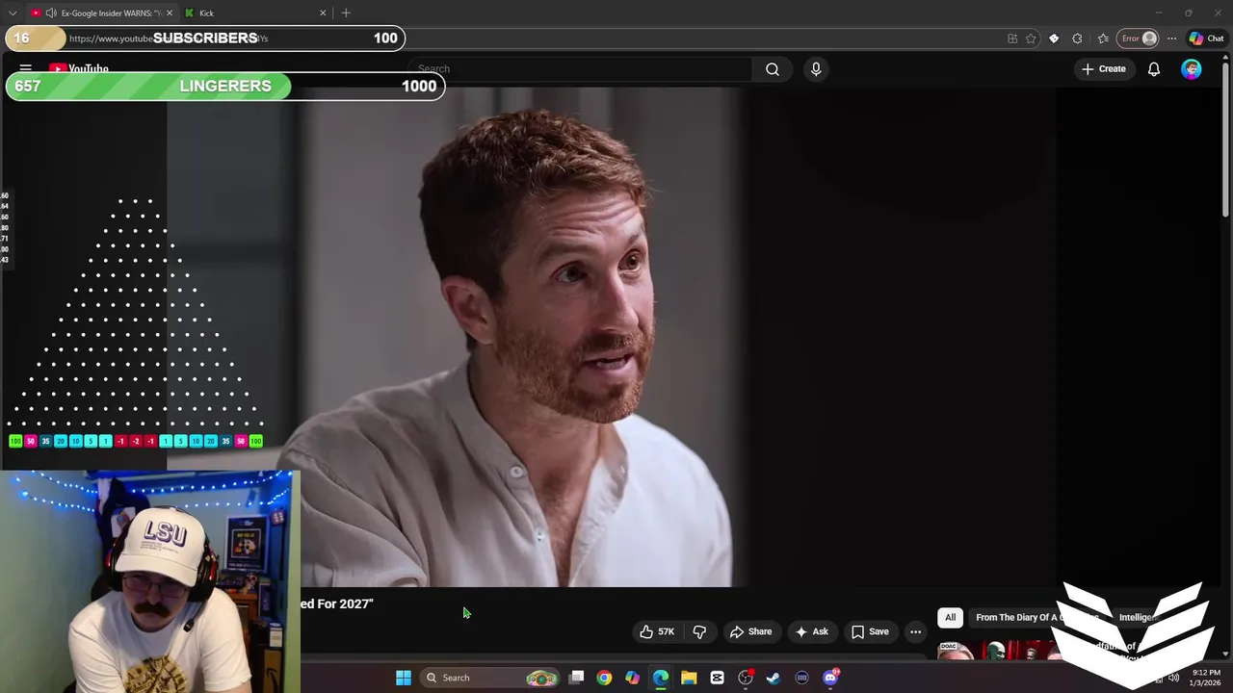Open the favorites list icon
The image size is (1233, 693).
point(1103,38)
